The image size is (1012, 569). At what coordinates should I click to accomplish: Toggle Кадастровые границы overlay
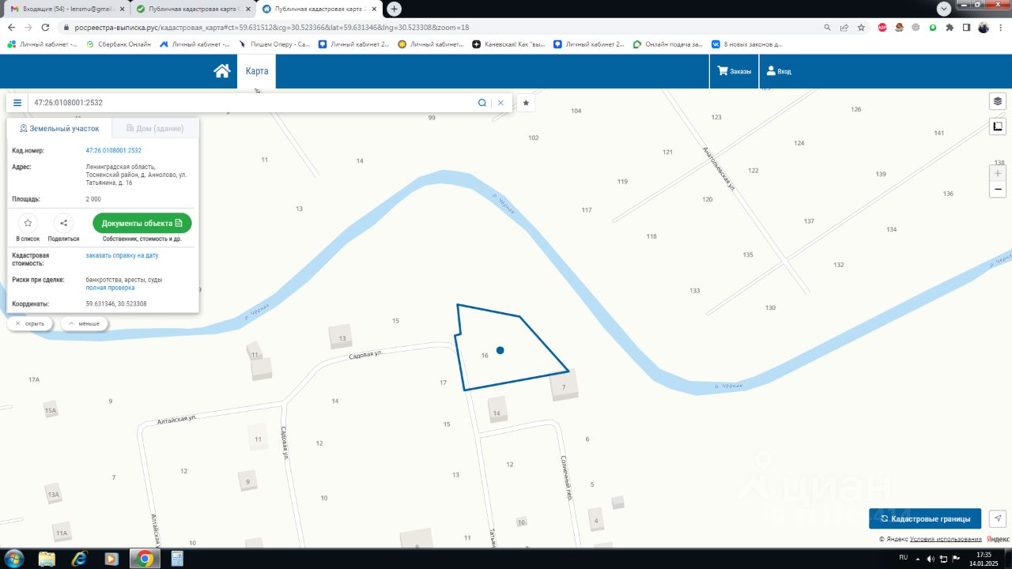925,518
